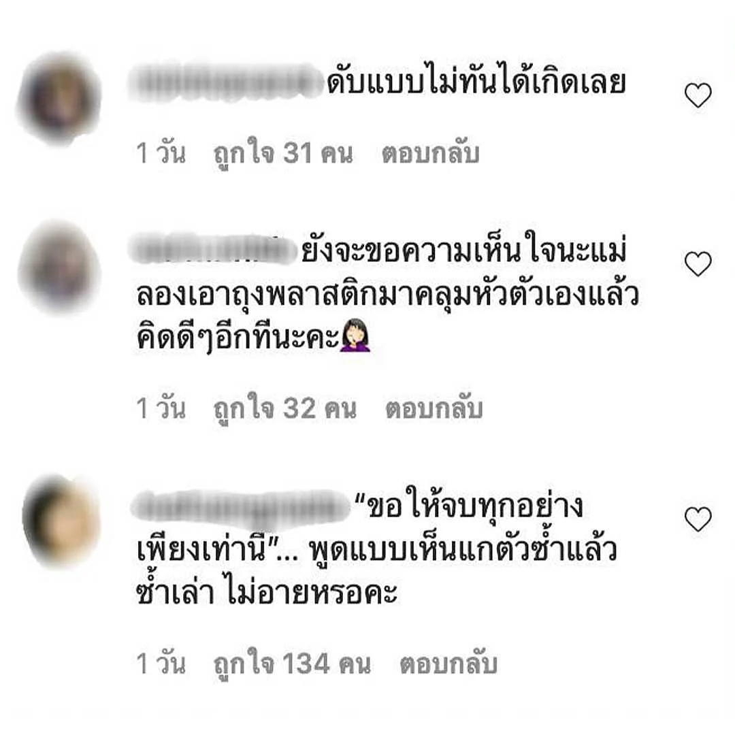Click the "1 วัน" timestamp beside ถูกใจ 31 คน
Screen dimensions: 735x735
(161, 153)
